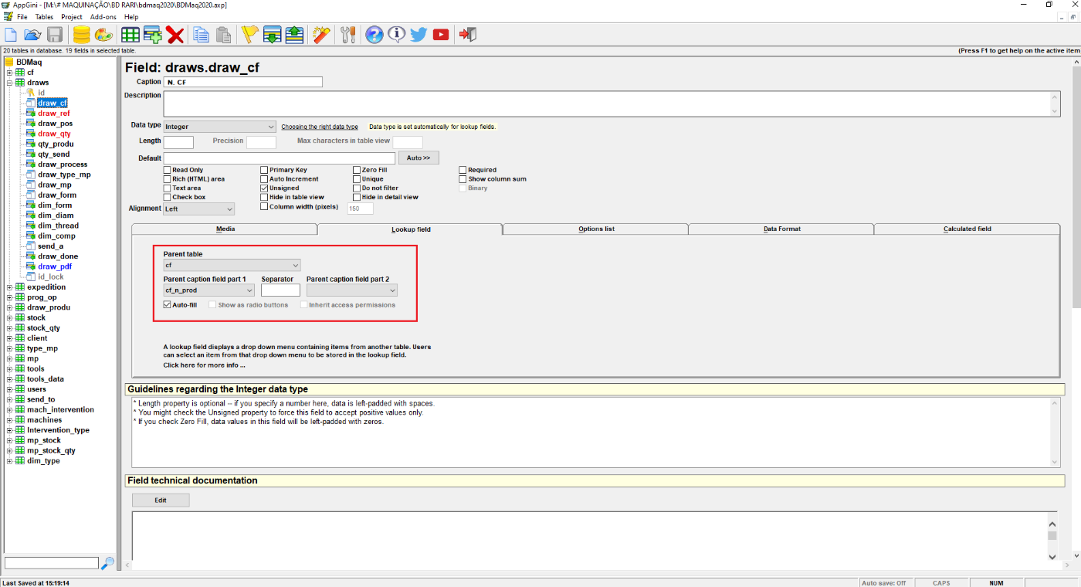Click the yellow flag toolbar icon
The height and width of the screenshot is (587, 1081).
click(x=249, y=34)
